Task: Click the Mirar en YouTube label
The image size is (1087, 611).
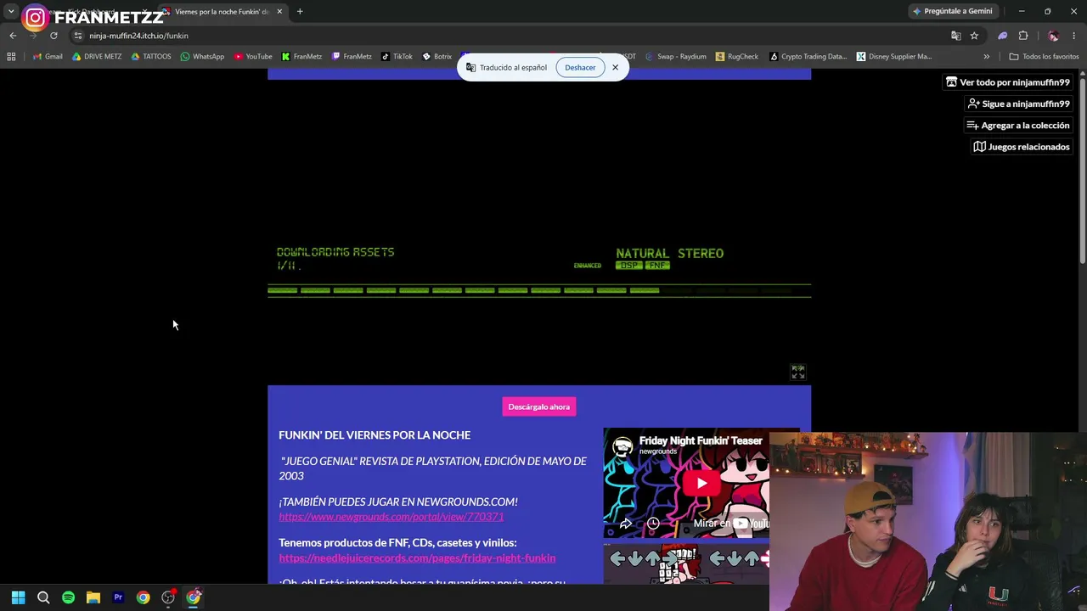Action: [x=730, y=524]
